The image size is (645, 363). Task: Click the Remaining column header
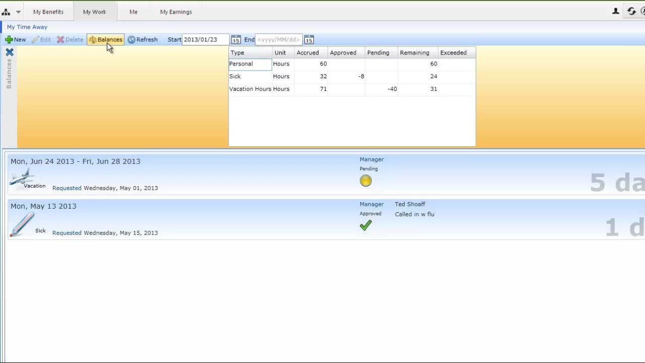pyautogui.click(x=418, y=52)
